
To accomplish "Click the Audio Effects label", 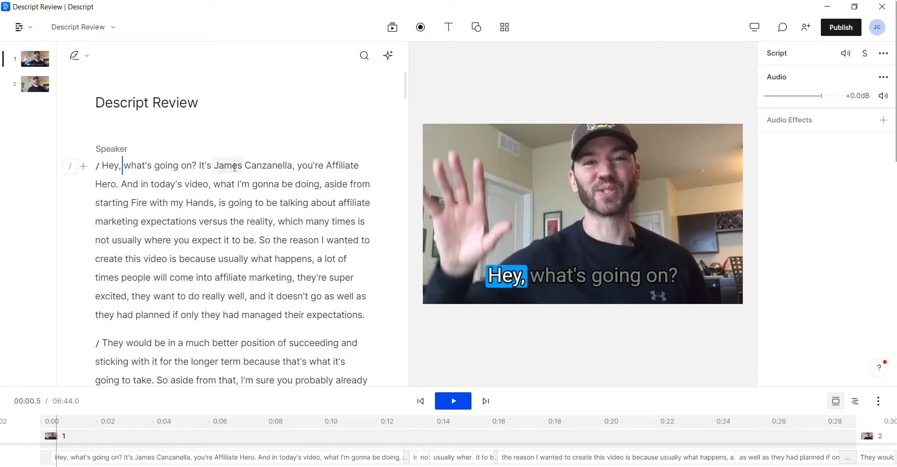I will 790,120.
